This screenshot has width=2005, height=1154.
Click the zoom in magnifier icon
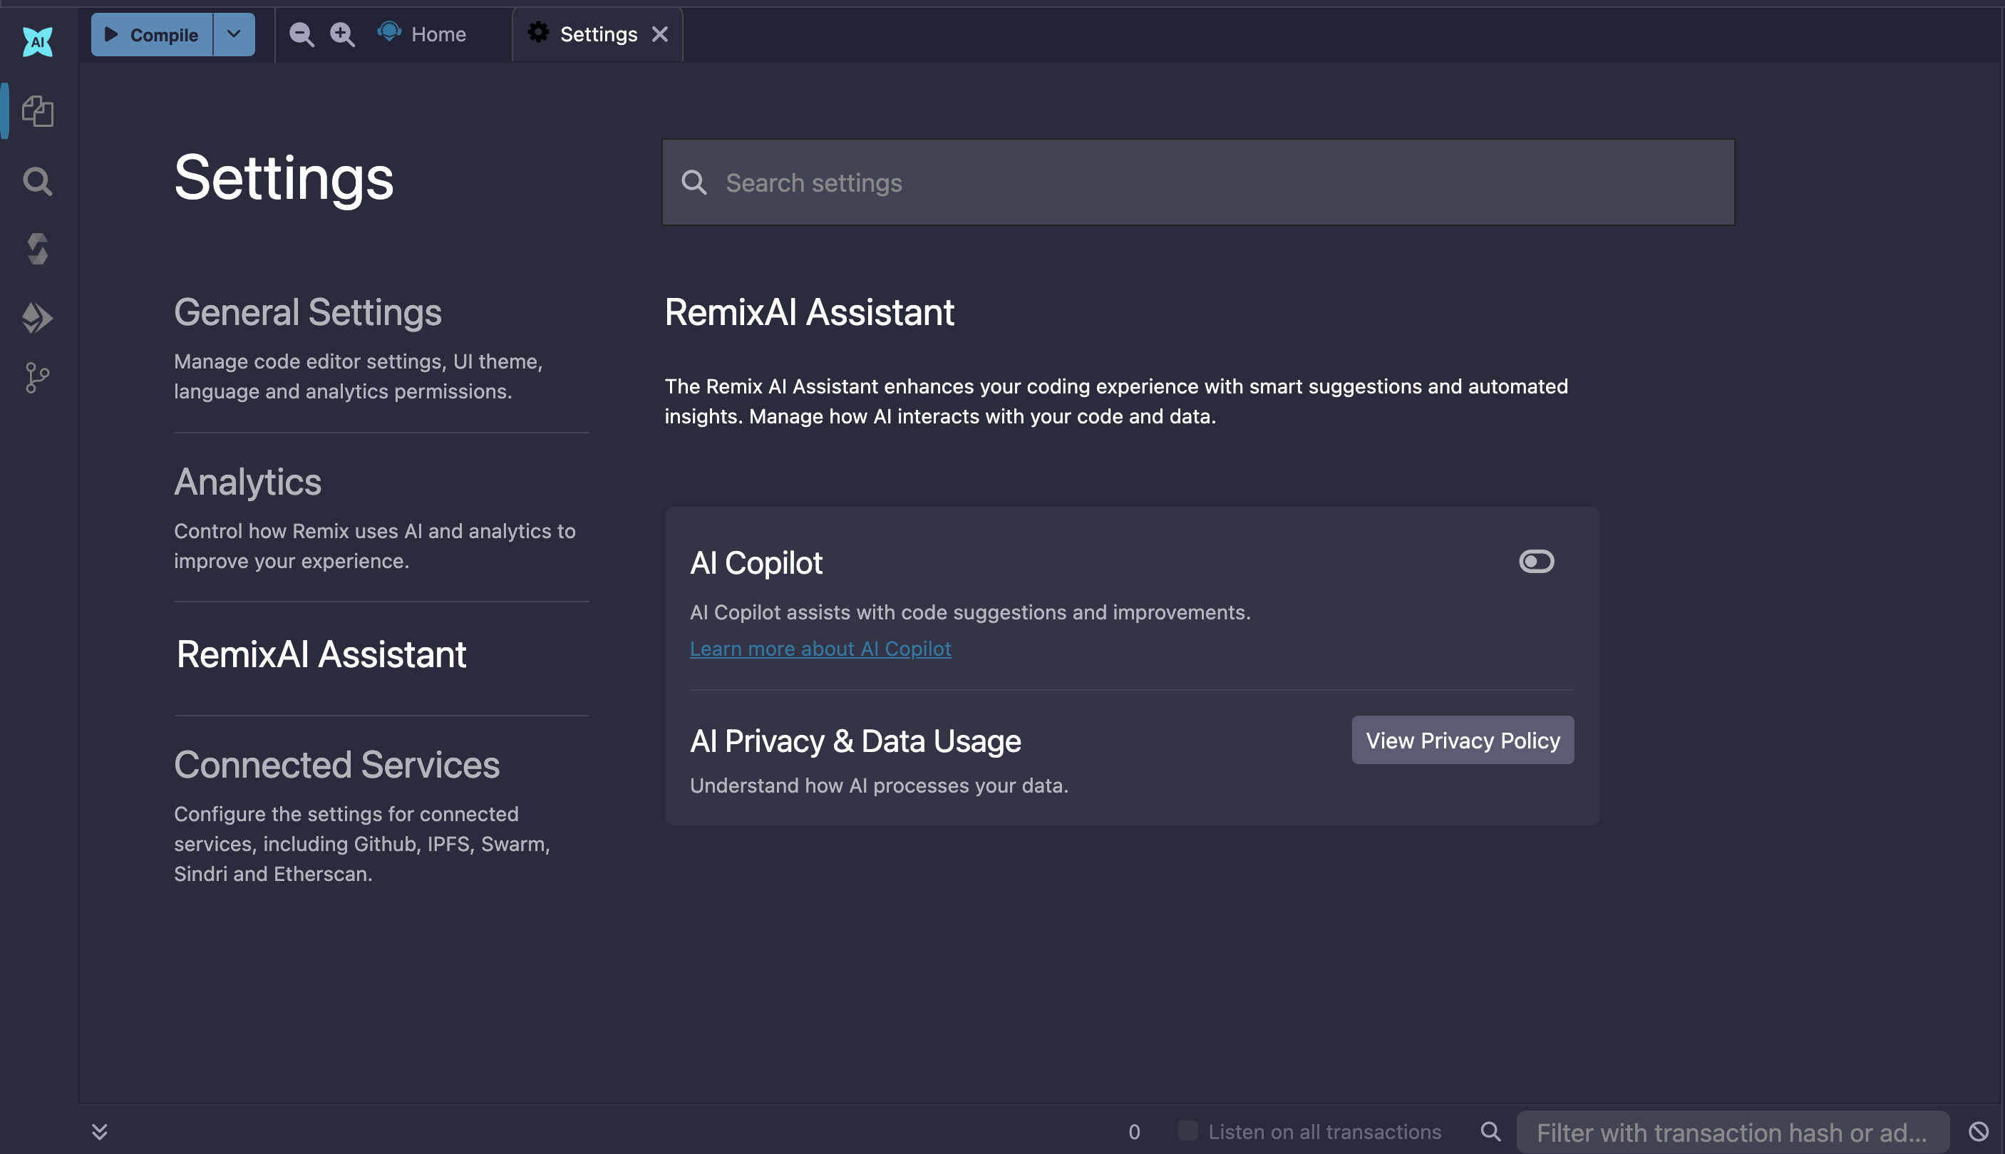[342, 34]
